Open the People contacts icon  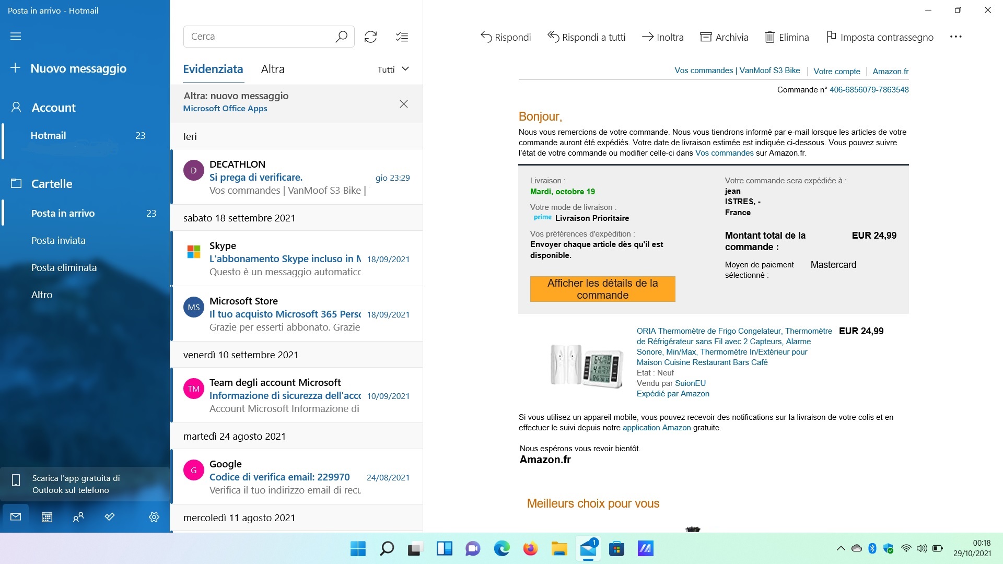pyautogui.click(x=78, y=517)
